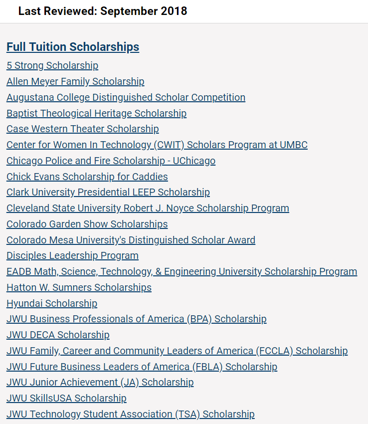368x424 pixels.
Task: Open Chicago Police and Fire Scholarship link
Action: (x=111, y=161)
